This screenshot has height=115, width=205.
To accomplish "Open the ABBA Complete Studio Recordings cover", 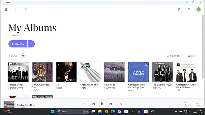I will pos(138,72).
